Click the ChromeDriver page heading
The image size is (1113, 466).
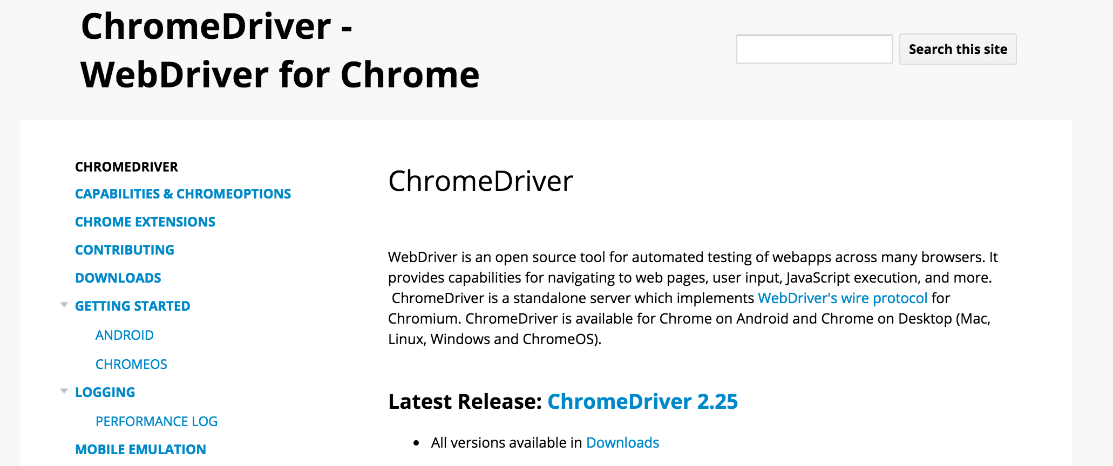tap(480, 181)
